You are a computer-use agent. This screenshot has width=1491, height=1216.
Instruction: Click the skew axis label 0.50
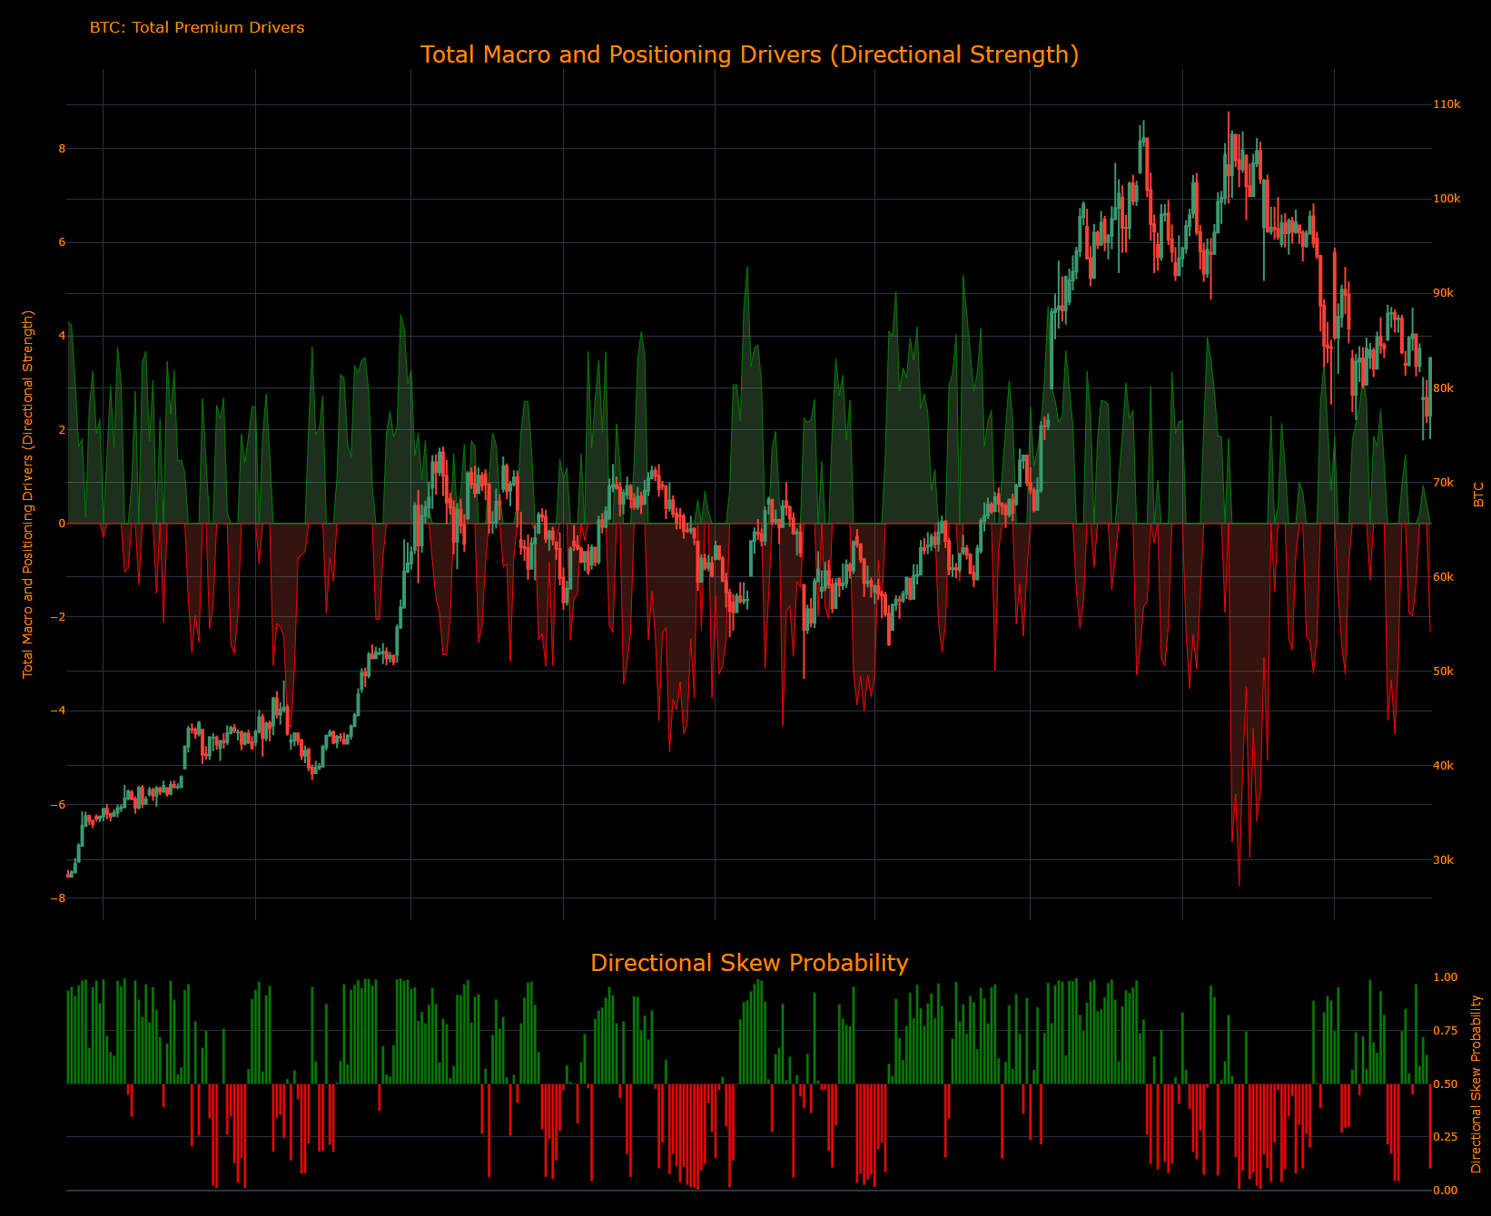point(1446,1084)
